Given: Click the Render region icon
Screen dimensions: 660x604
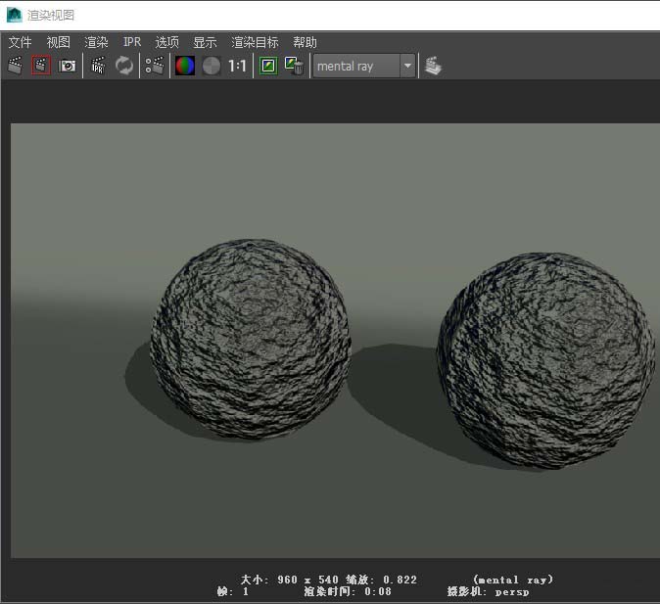Looking at the screenshot, I should tap(40, 66).
